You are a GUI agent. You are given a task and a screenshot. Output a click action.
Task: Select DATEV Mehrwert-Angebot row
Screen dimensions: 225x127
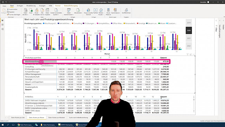pyautogui.click(x=36, y=100)
